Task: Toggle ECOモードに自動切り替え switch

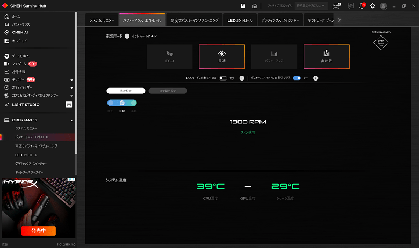Action: pos(223,78)
